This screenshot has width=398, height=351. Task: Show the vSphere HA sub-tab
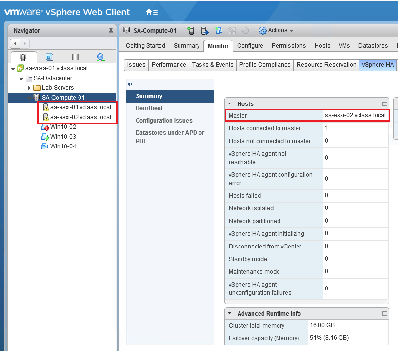378,65
